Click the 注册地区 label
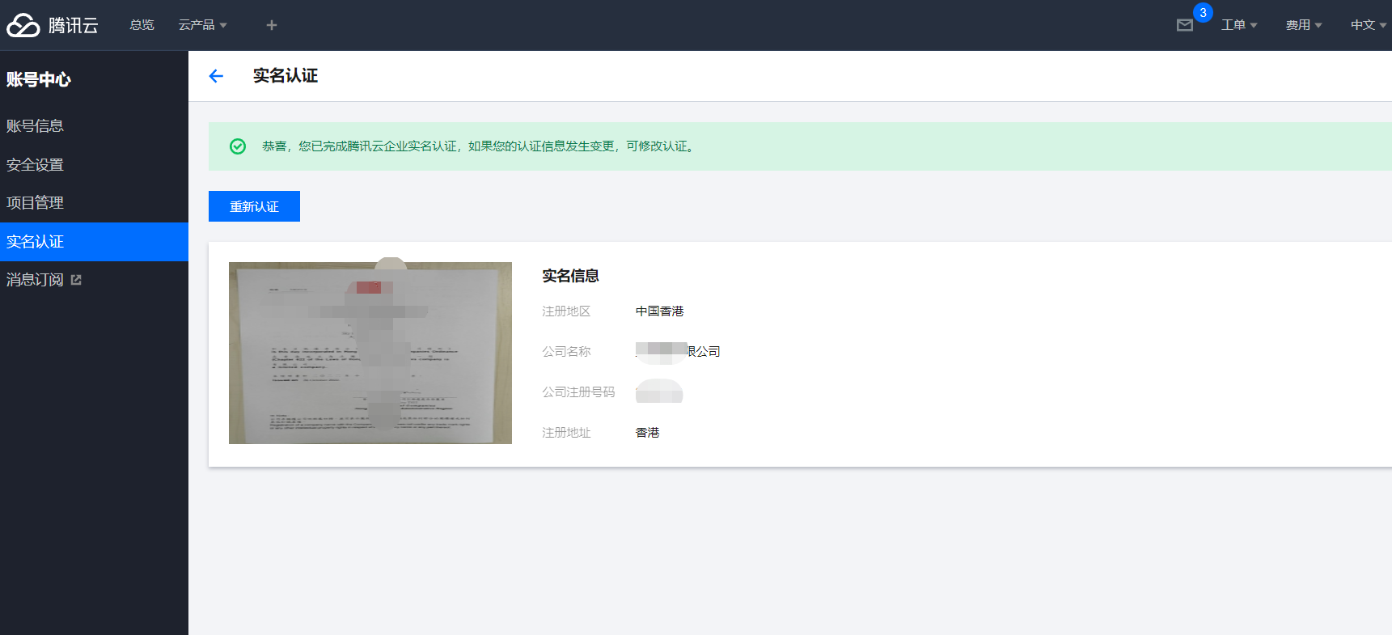 566,311
